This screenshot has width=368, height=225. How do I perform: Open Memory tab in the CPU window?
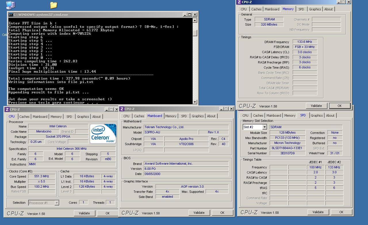tap(56, 117)
